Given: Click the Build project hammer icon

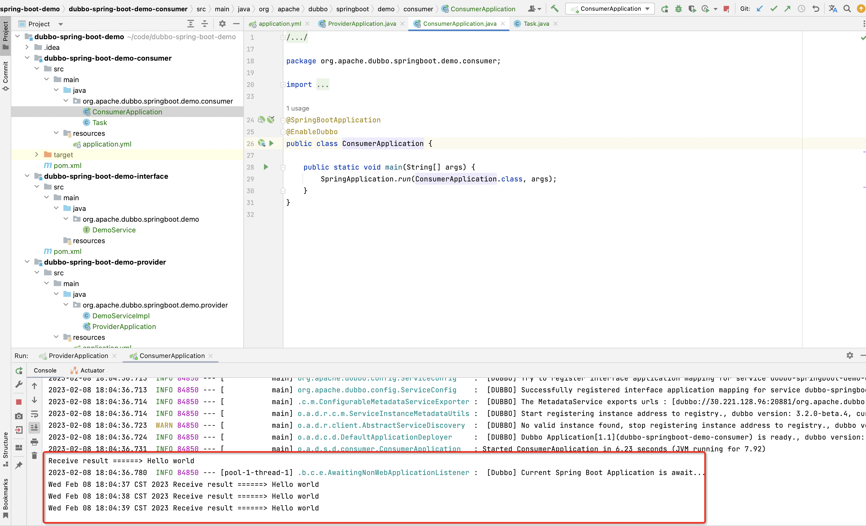Looking at the screenshot, I should [x=555, y=8].
